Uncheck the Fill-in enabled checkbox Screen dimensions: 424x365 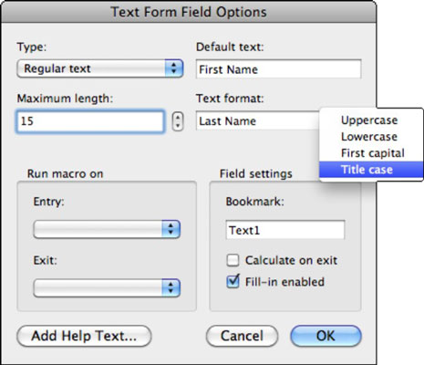point(233,282)
